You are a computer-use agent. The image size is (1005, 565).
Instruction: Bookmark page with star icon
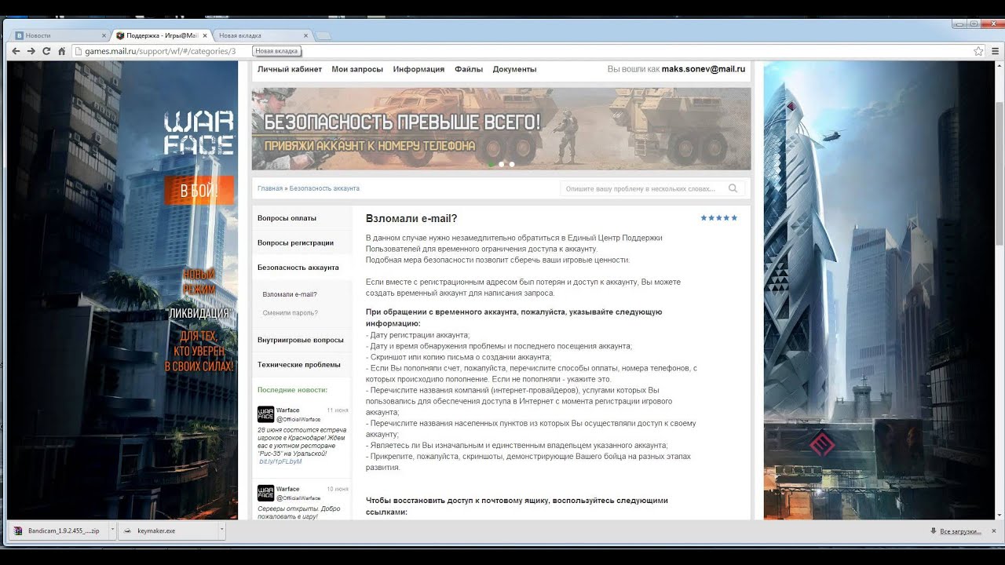(978, 51)
